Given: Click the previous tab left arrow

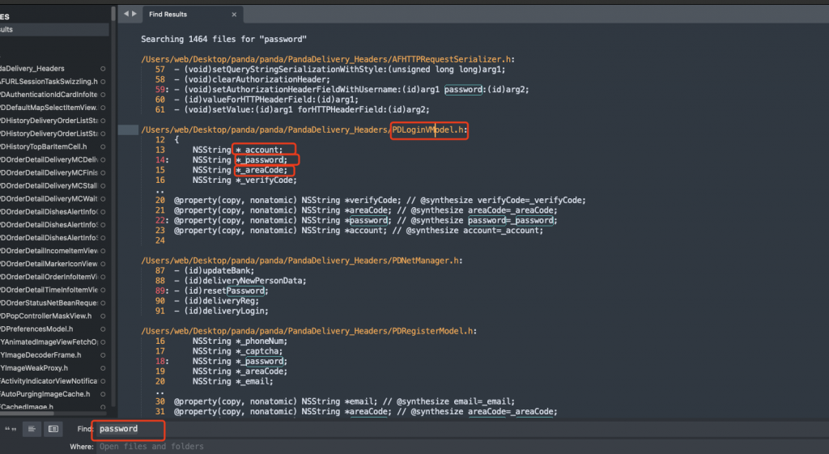Looking at the screenshot, I should pyautogui.click(x=125, y=14).
